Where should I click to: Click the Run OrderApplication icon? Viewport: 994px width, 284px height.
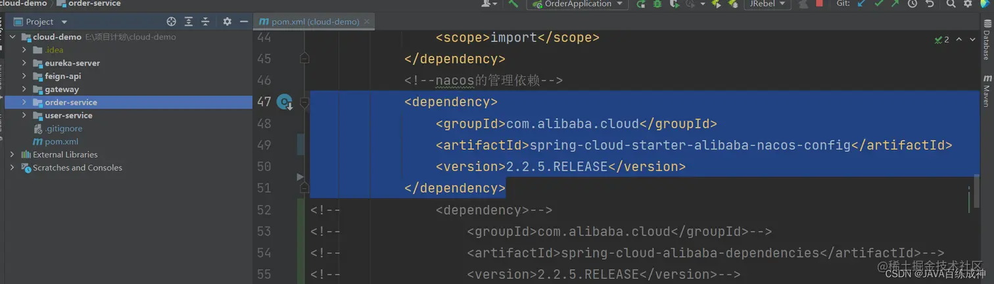pyautogui.click(x=641, y=4)
